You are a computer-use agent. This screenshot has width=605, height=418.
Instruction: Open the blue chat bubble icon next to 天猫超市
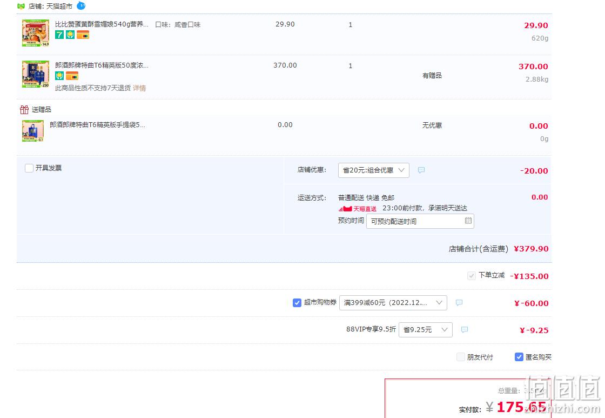tap(81, 6)
